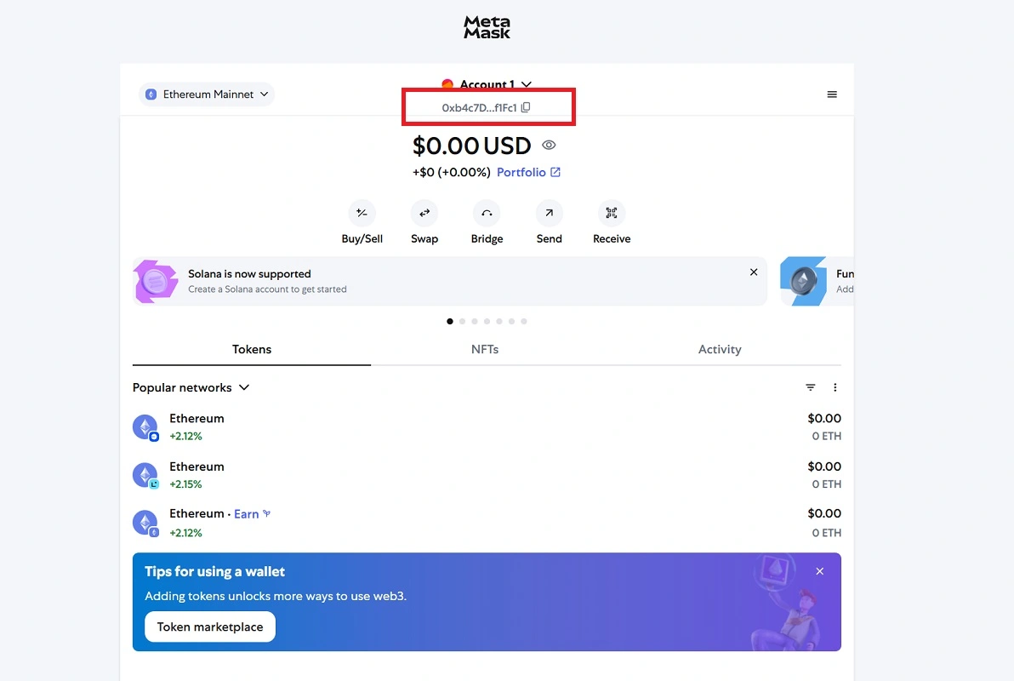
Task: Click the Portfolio external link icon
Action: [555, 172]
